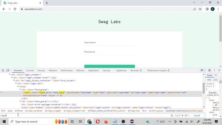This screenshot has height=125, width=222.
Task: Show hidden system tray icons
Action: pyautogui.click(x=170, y=122)
